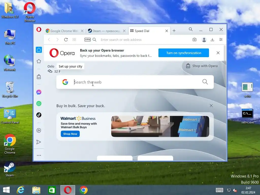Go forward with the forward arrow
260x195 pixels.
tap(57, 39)
